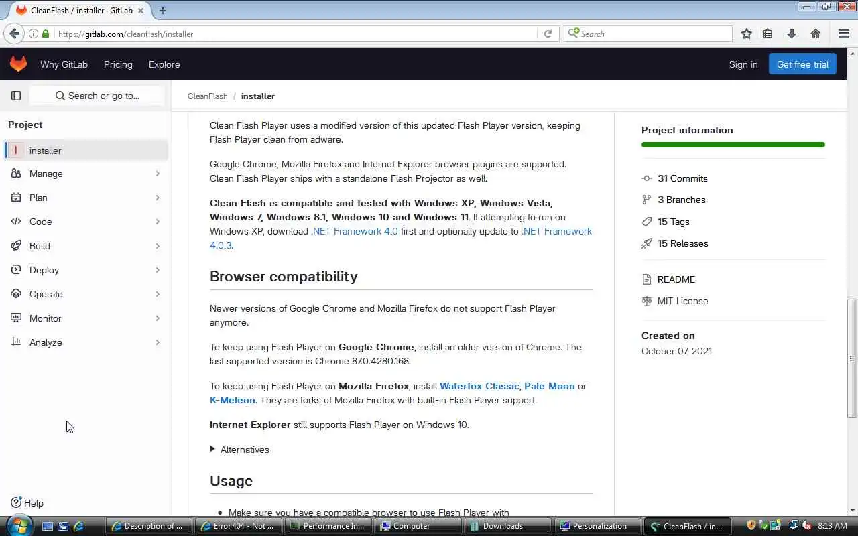Viewport: 858px width, 536px height.
Task: Expand the Deploy submenu chevron
Action: click(158, 270)
